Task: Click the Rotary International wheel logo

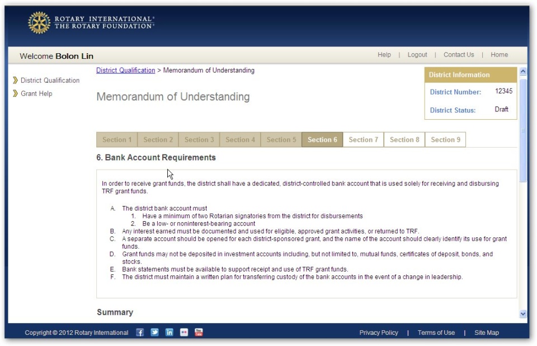Action: [x=39, y=22]
